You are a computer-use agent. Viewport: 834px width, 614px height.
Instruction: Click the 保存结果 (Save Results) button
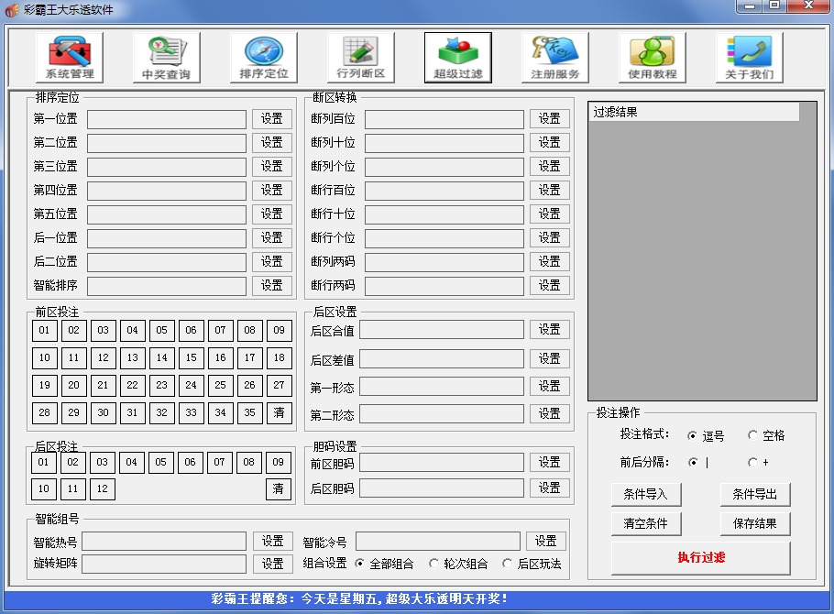coord(755,523)
